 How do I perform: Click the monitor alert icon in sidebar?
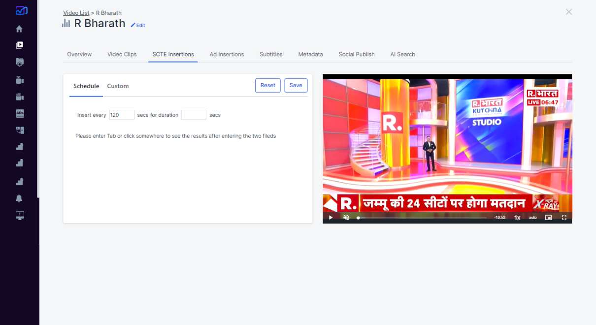click(20, 215)
